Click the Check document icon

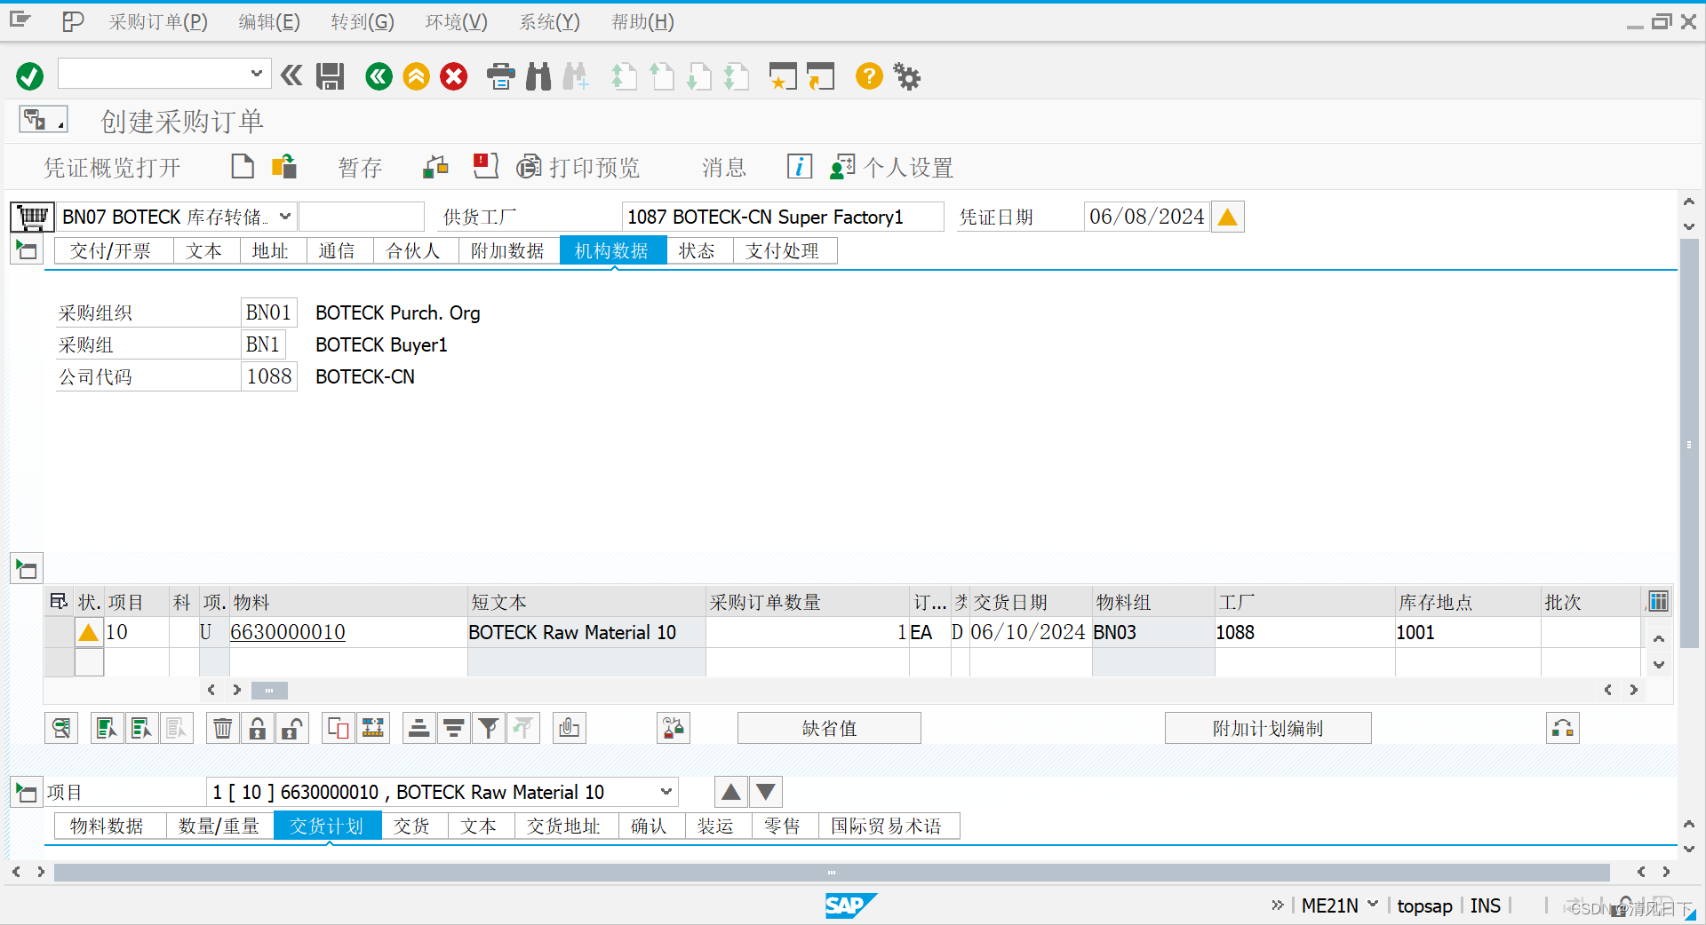(435, 166)
